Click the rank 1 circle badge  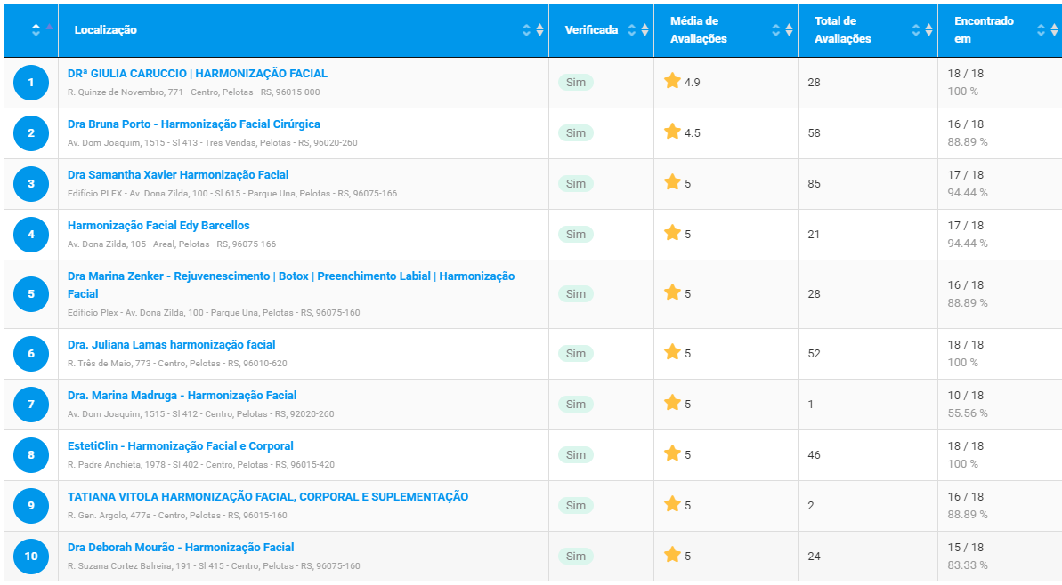pos(31,83)
